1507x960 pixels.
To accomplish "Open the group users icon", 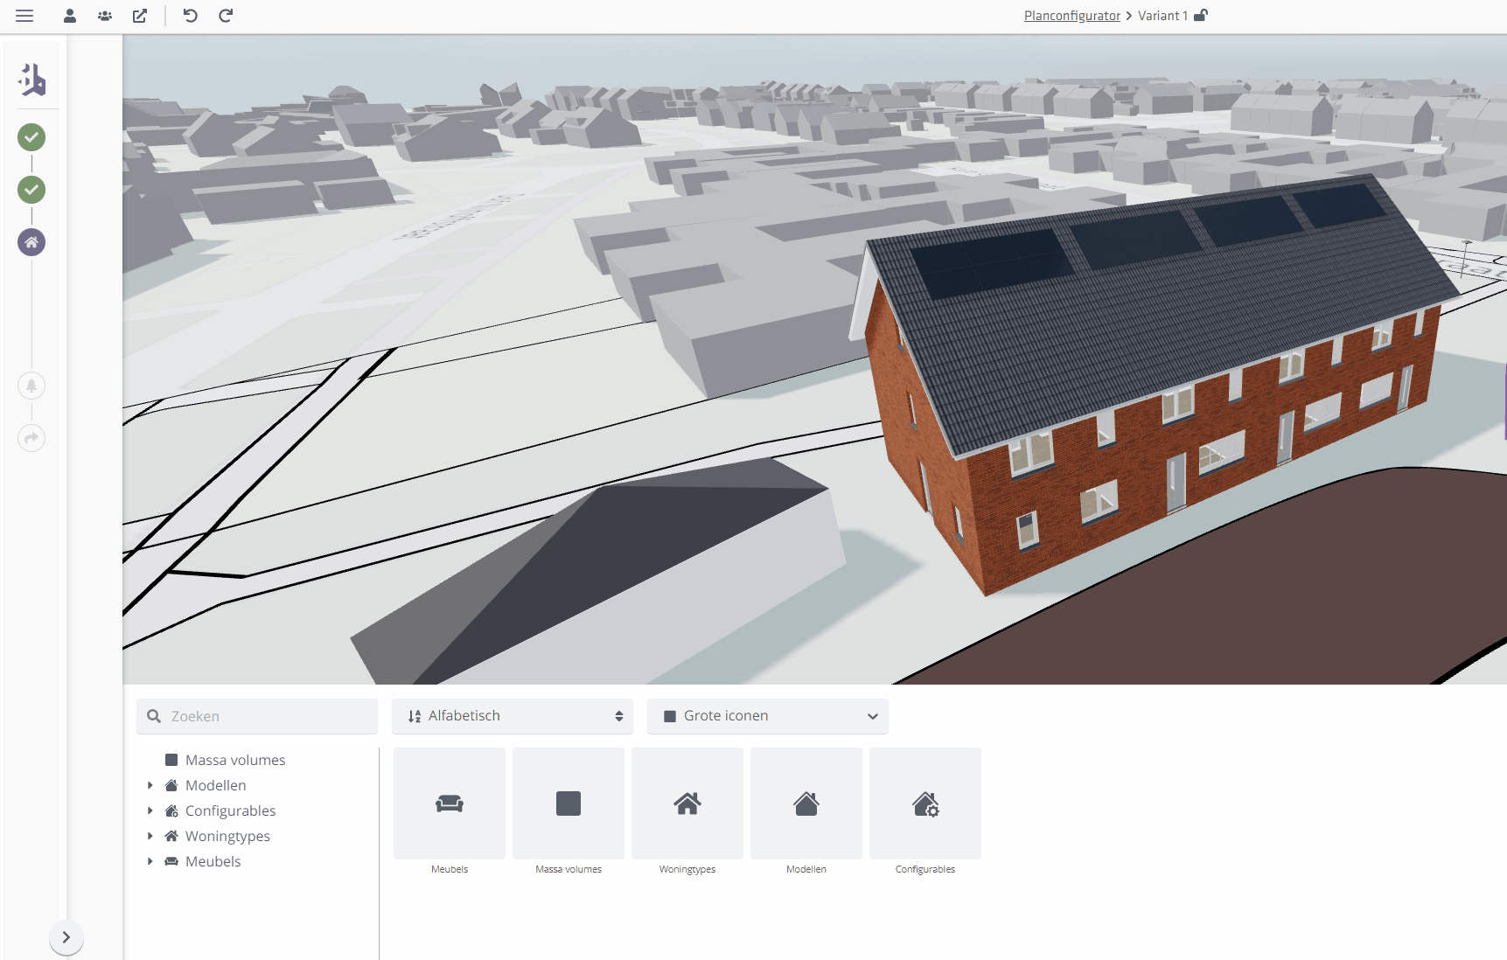I will [105, 16].
